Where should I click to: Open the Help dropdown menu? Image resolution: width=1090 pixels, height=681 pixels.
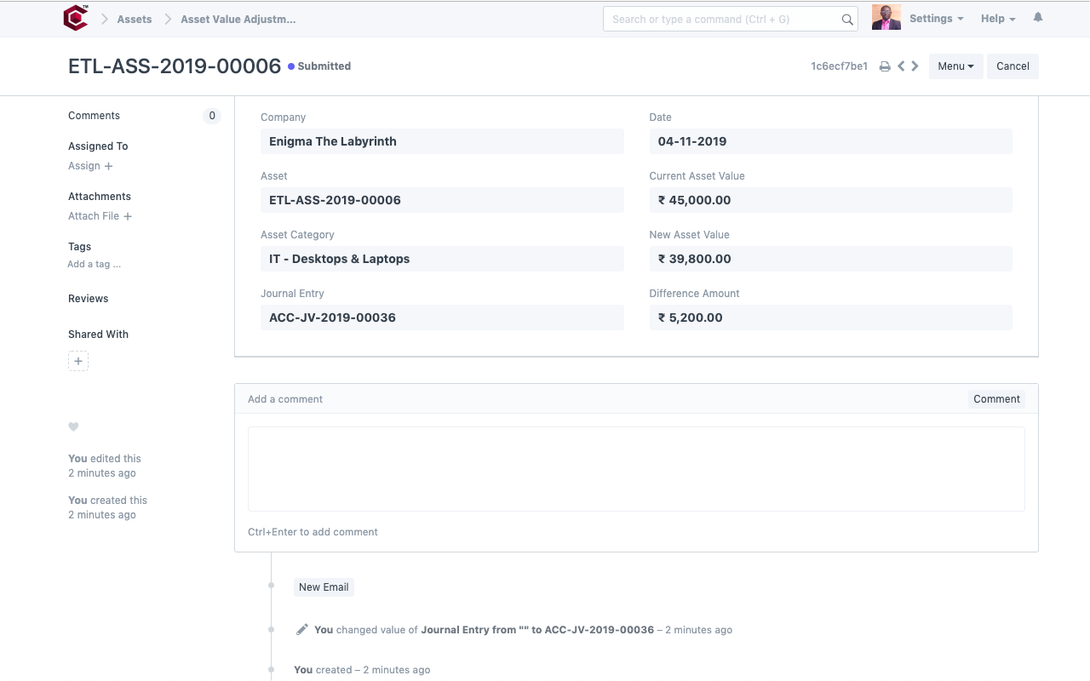[997, 19]
